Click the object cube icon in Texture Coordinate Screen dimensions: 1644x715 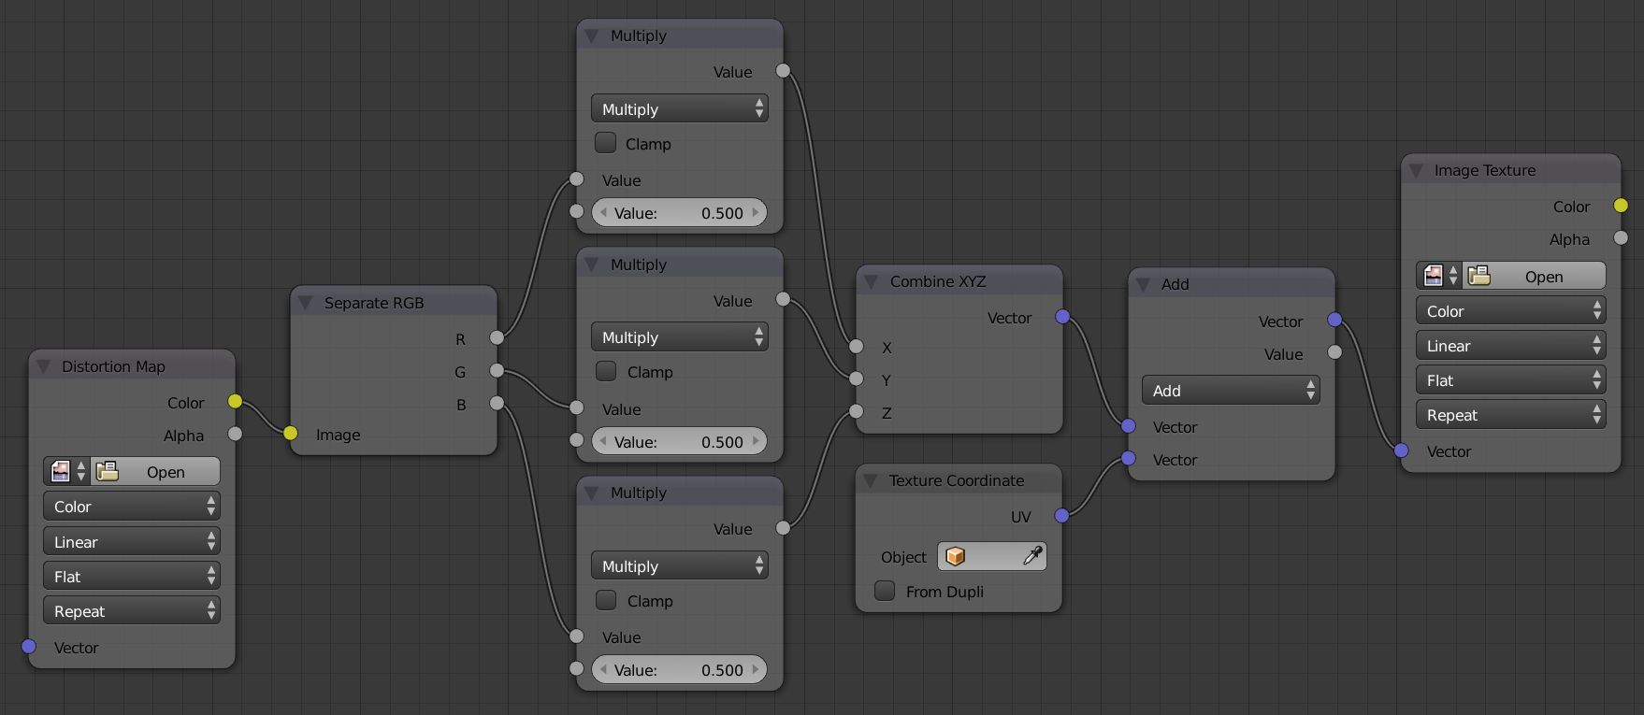[x=956, y=556]
